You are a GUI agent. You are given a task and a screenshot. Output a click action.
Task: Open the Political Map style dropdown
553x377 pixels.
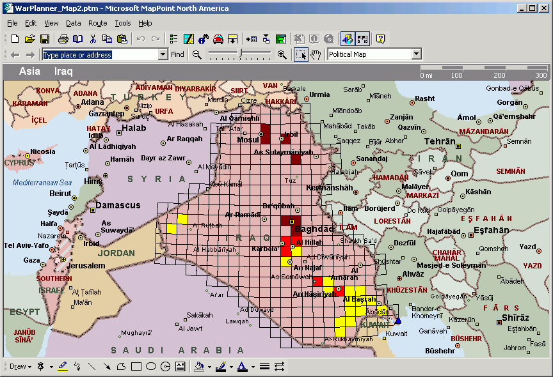pos(416,55)
